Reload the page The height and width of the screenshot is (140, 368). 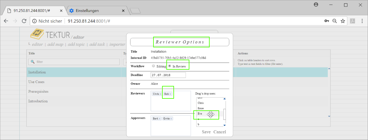[x=24, y=21]
